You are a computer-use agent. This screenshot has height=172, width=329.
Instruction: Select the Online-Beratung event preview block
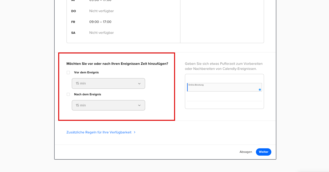pyautogui.click(x=224, y=87)
